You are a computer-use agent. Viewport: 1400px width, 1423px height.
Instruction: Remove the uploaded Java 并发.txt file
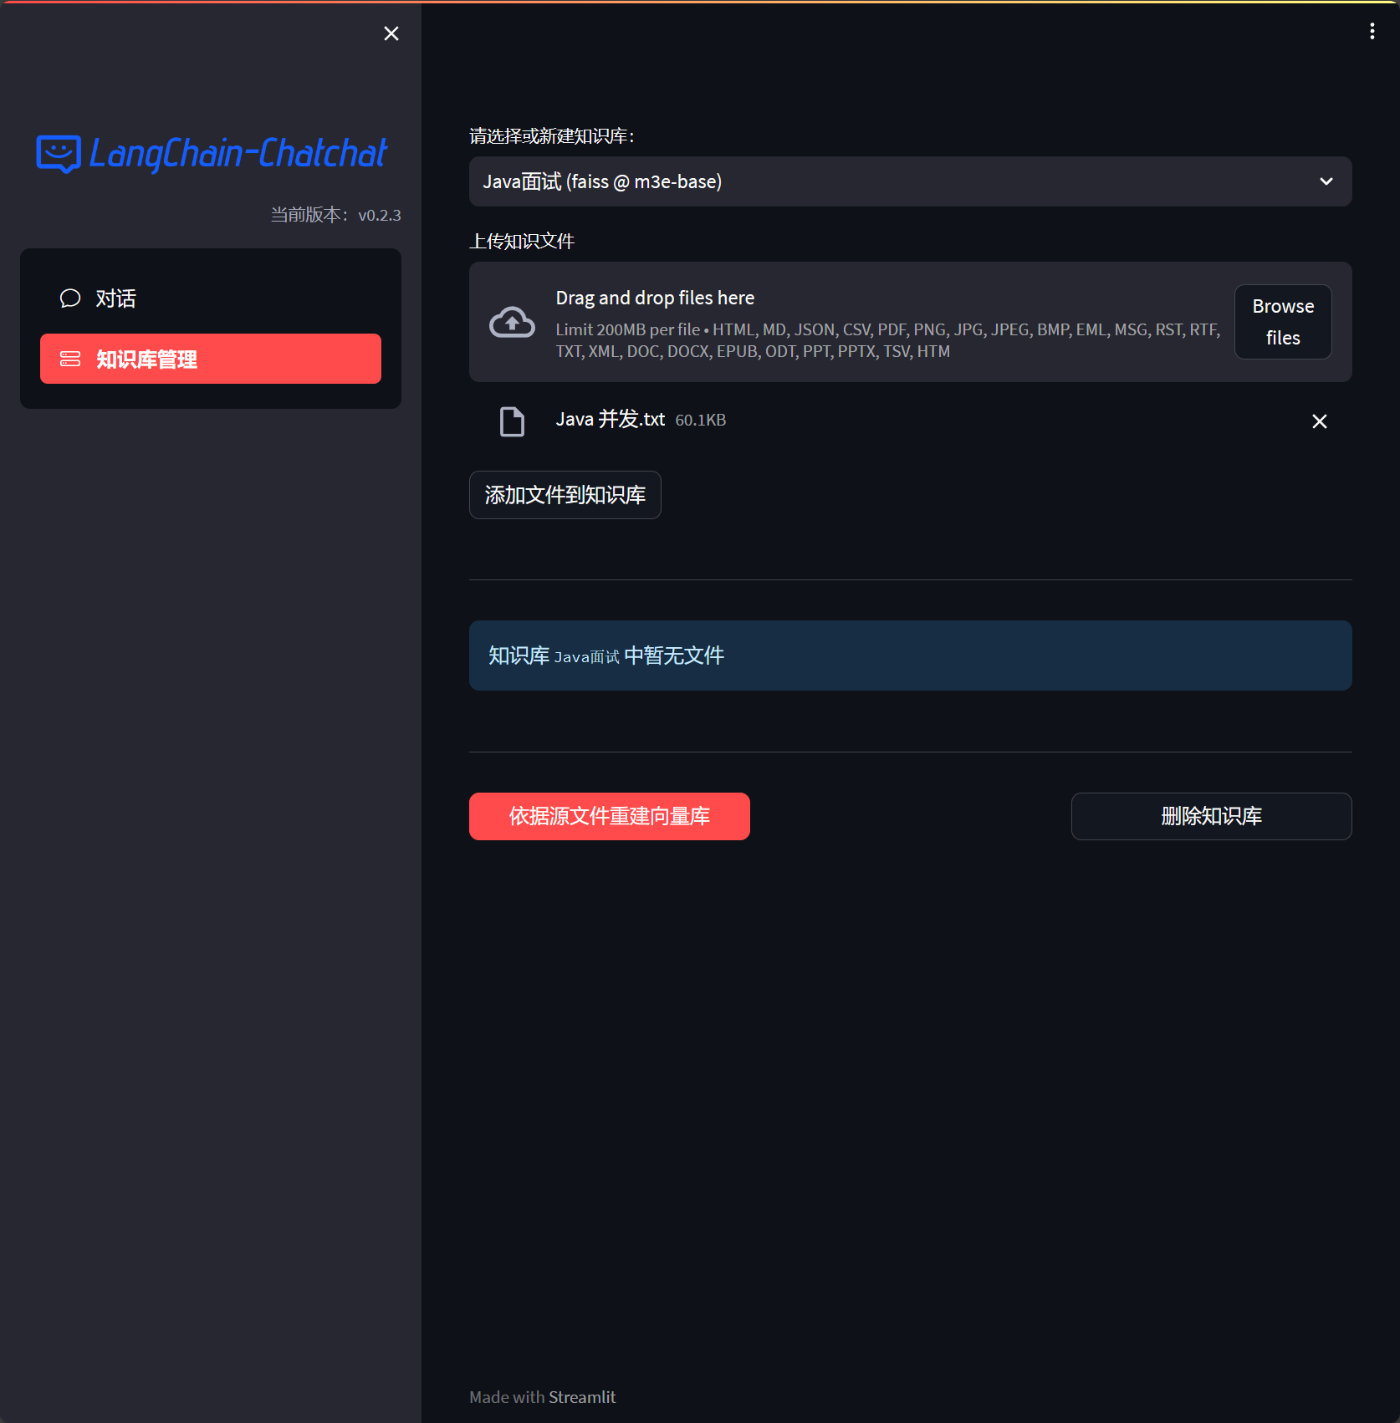click(1319, 421)
